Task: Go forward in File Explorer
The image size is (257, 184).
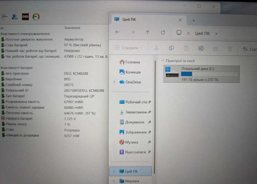Action: pyautogui.click(x=133, y=32)
